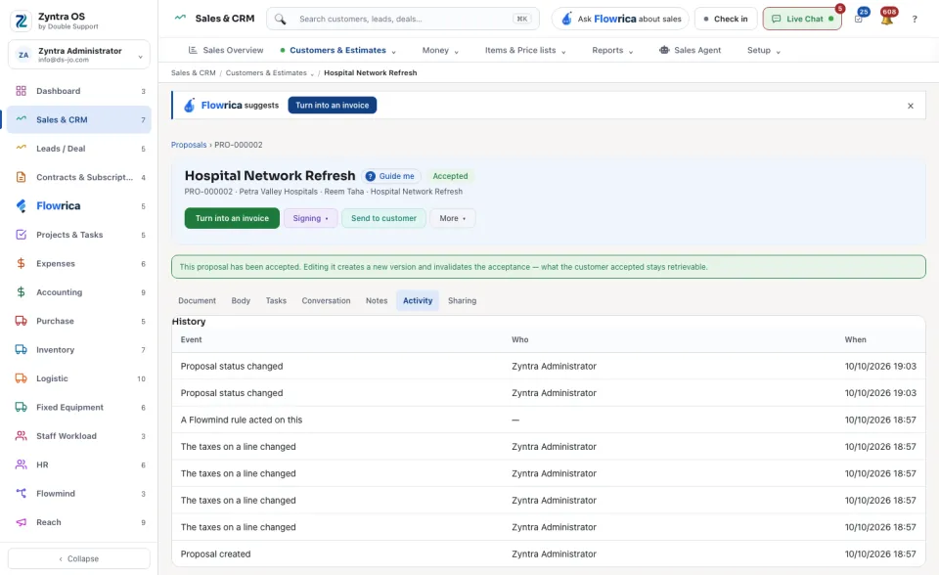Dismiss the Flowrica suggestion banner
This screenshot has height=575, width=939.
coord(911,106)
